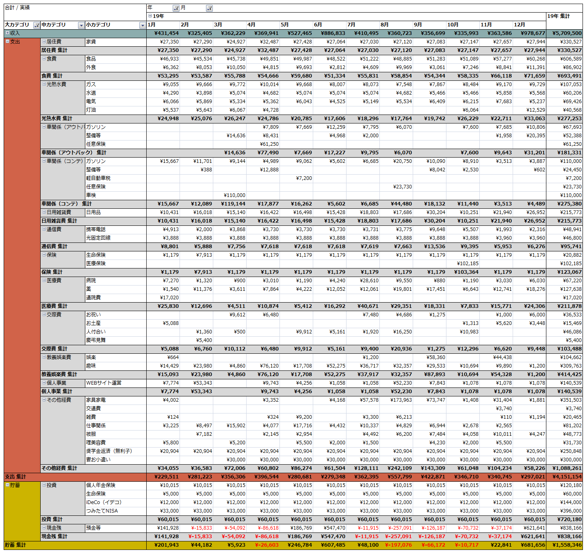Image resolution: width=587 pixels, height=554 pixels.
Task: Expand the 収入 row group
Action: click(7, 33)
